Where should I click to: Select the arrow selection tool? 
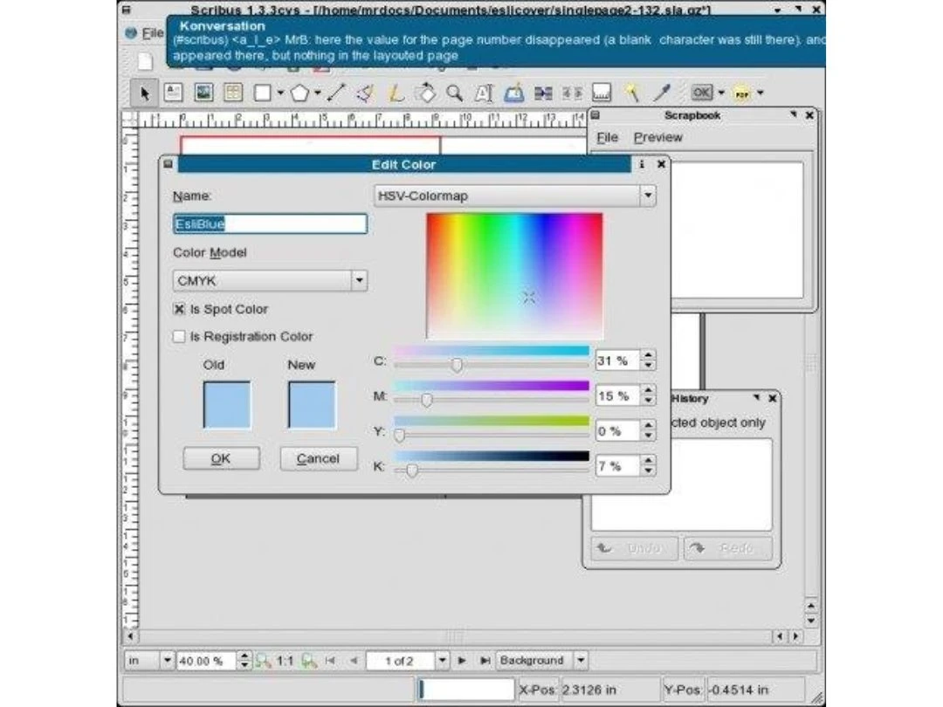click(x=145, y=93)
